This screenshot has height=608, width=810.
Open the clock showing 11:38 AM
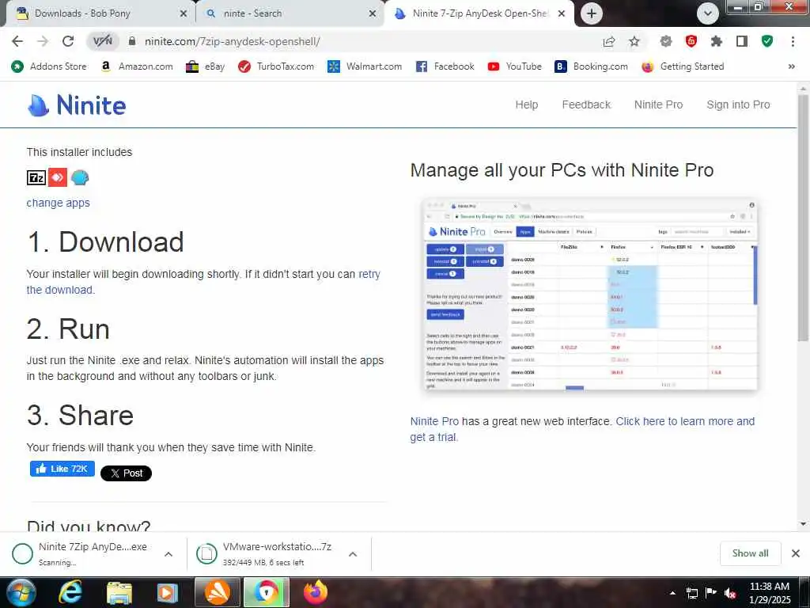770,592
